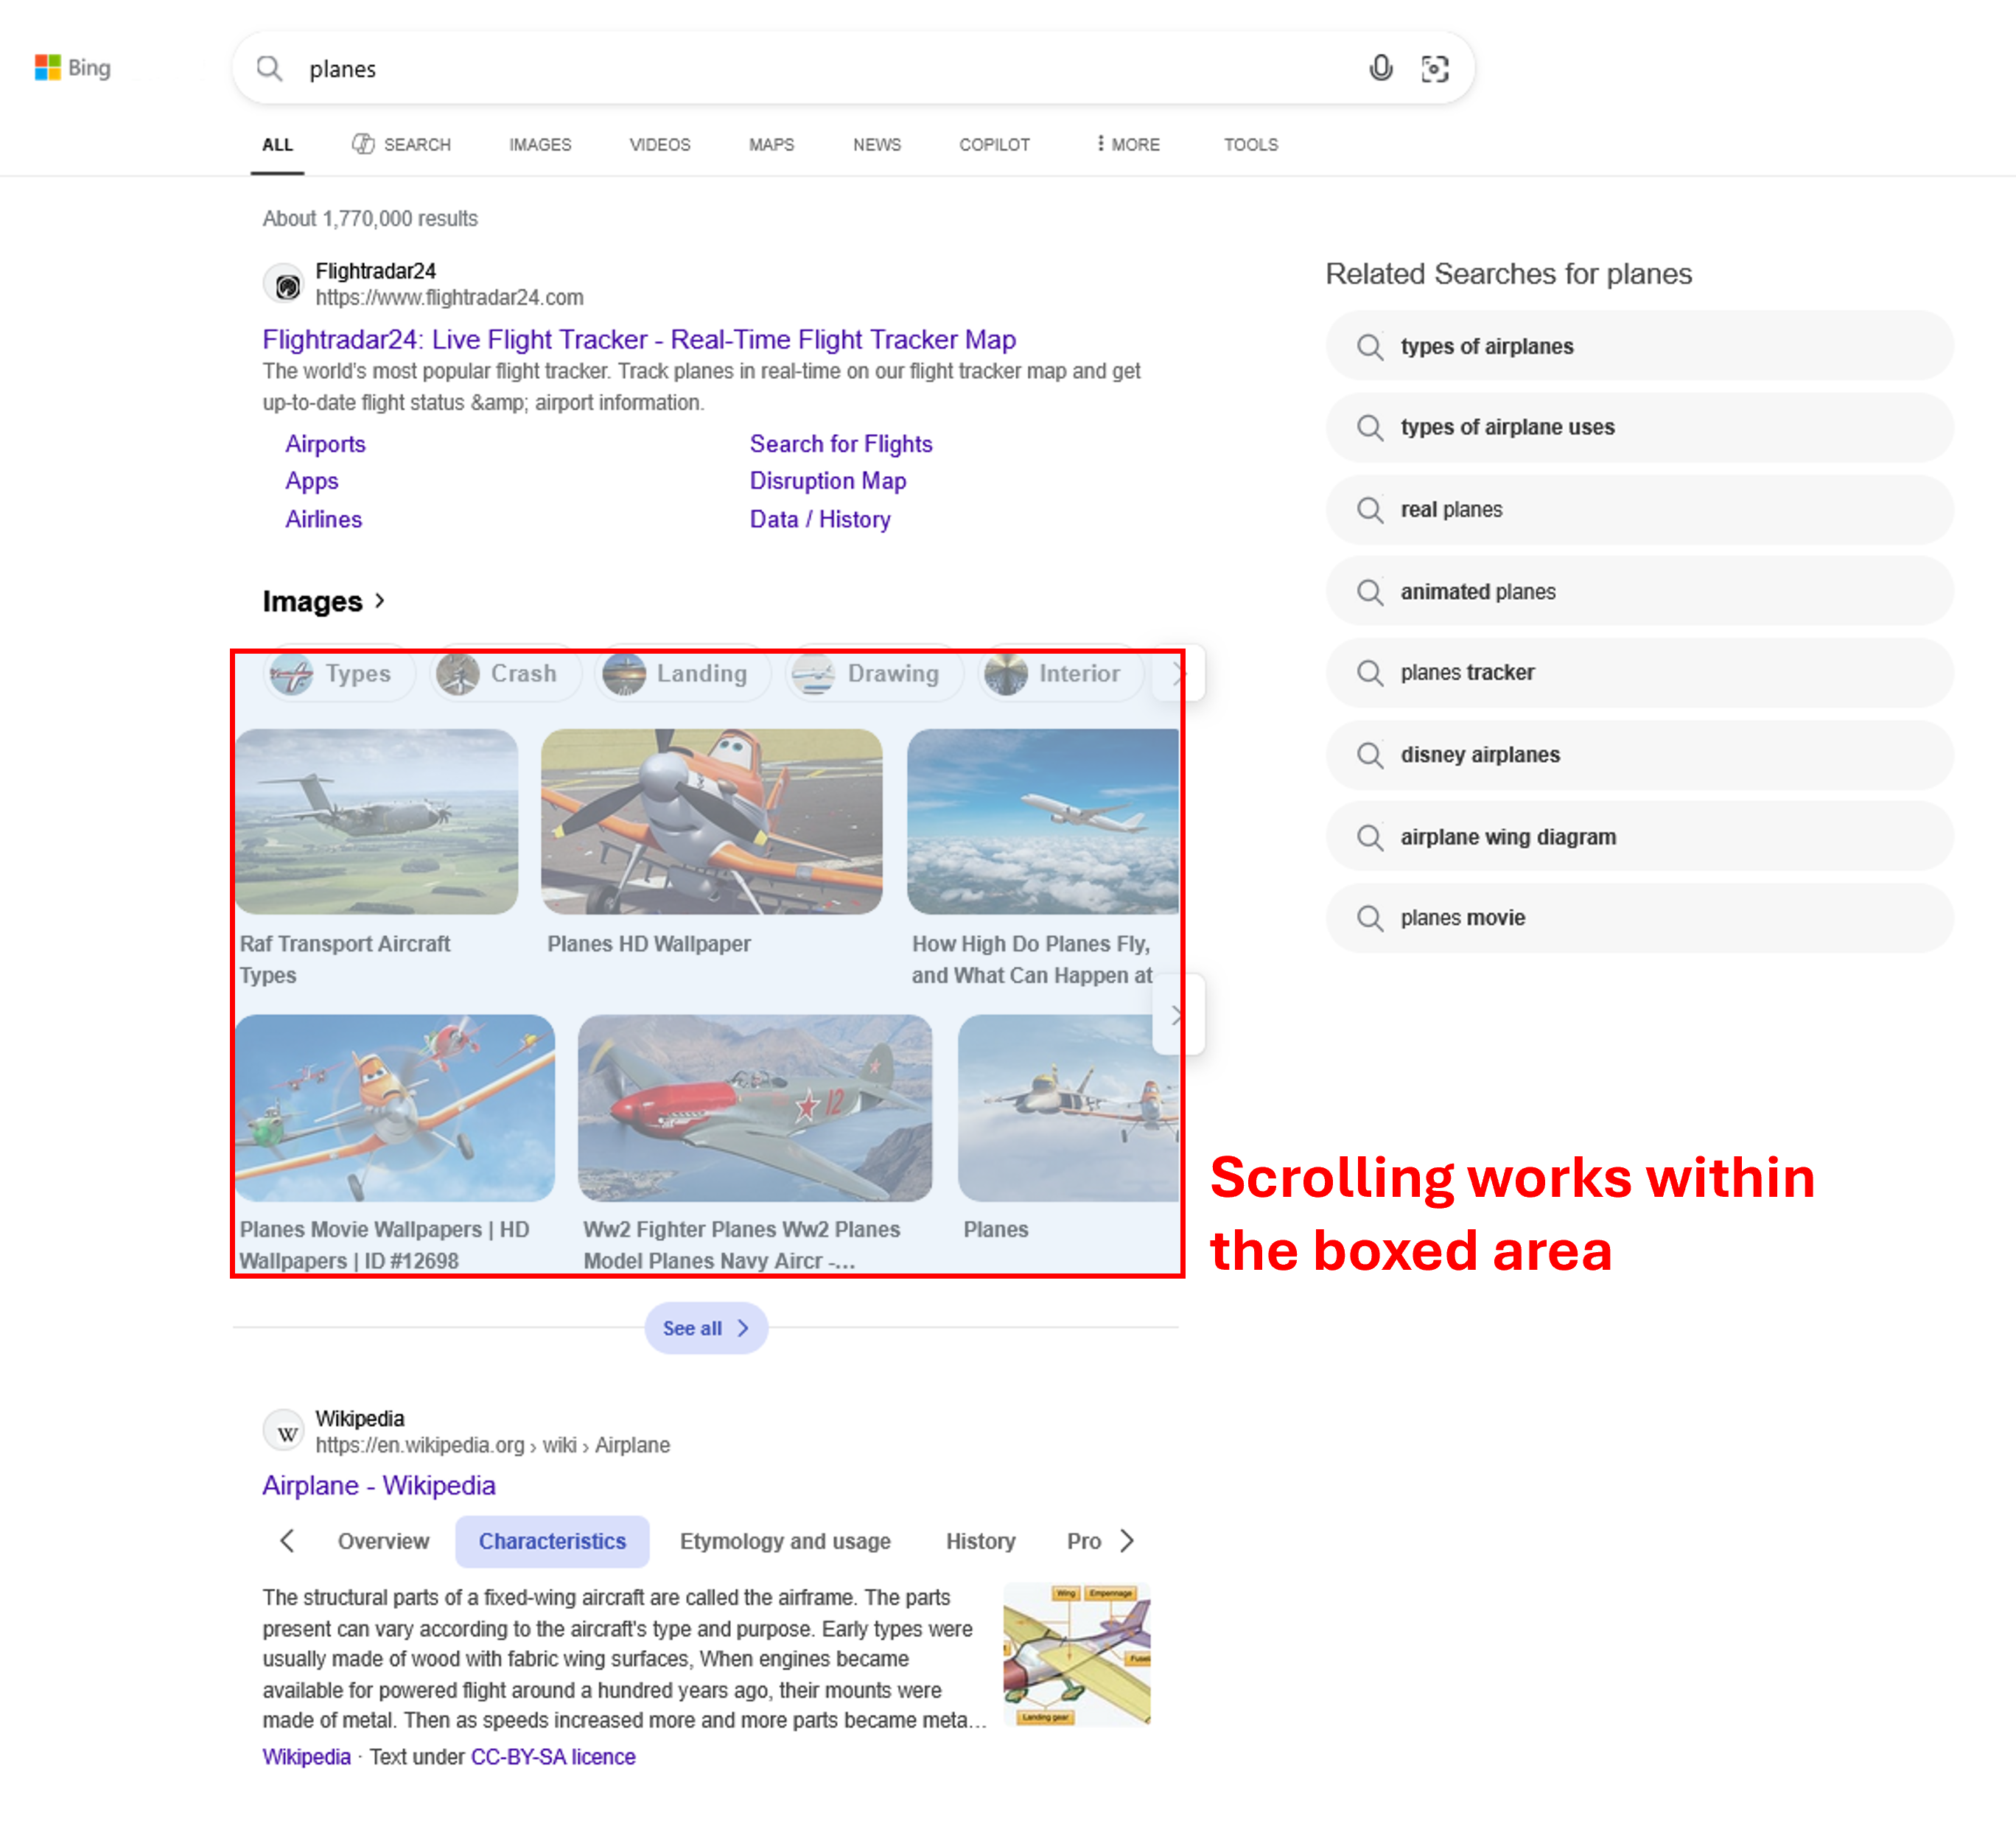Select the Landing image filter chip

point(682,674)
